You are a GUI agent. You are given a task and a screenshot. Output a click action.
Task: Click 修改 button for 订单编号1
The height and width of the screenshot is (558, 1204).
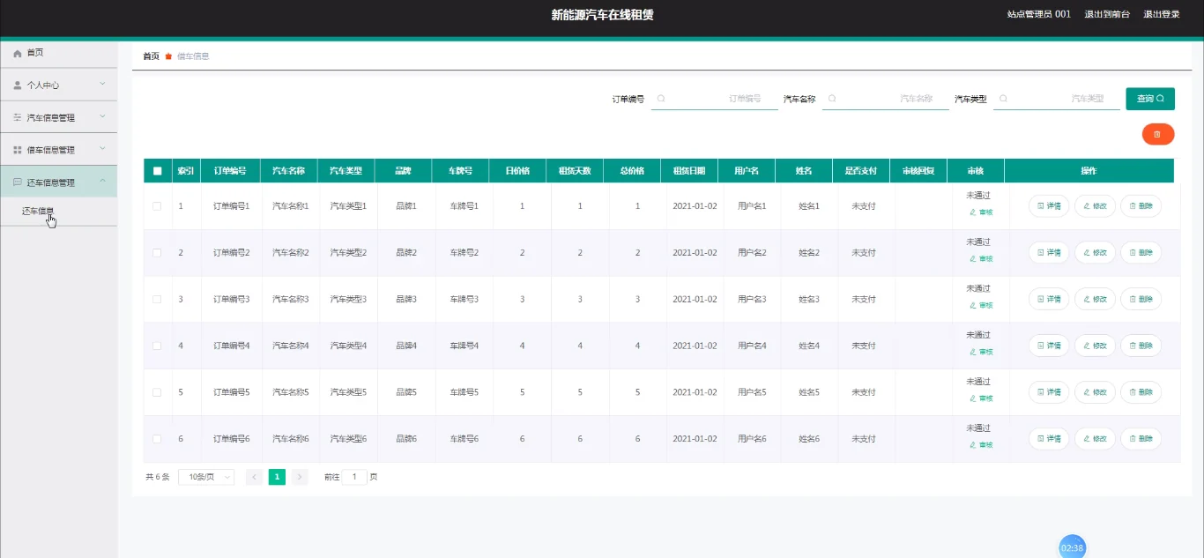click(1095, 206)
